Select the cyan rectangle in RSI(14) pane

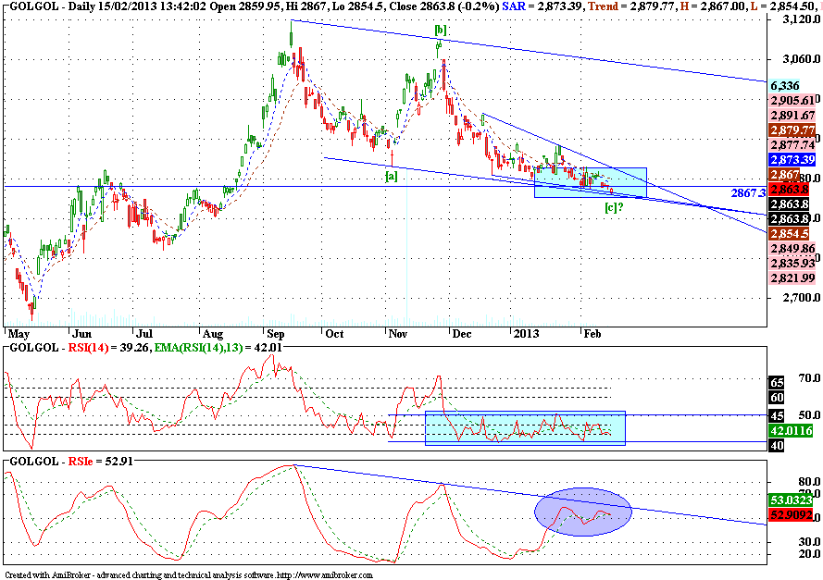point(525,428)
